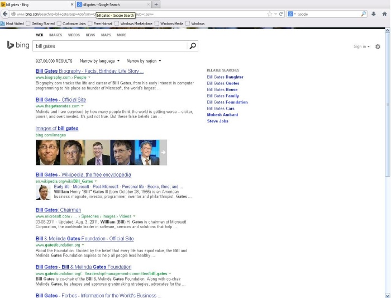
Task: Expand the Narrow by language dropdown
Action: tap(100, 61)
